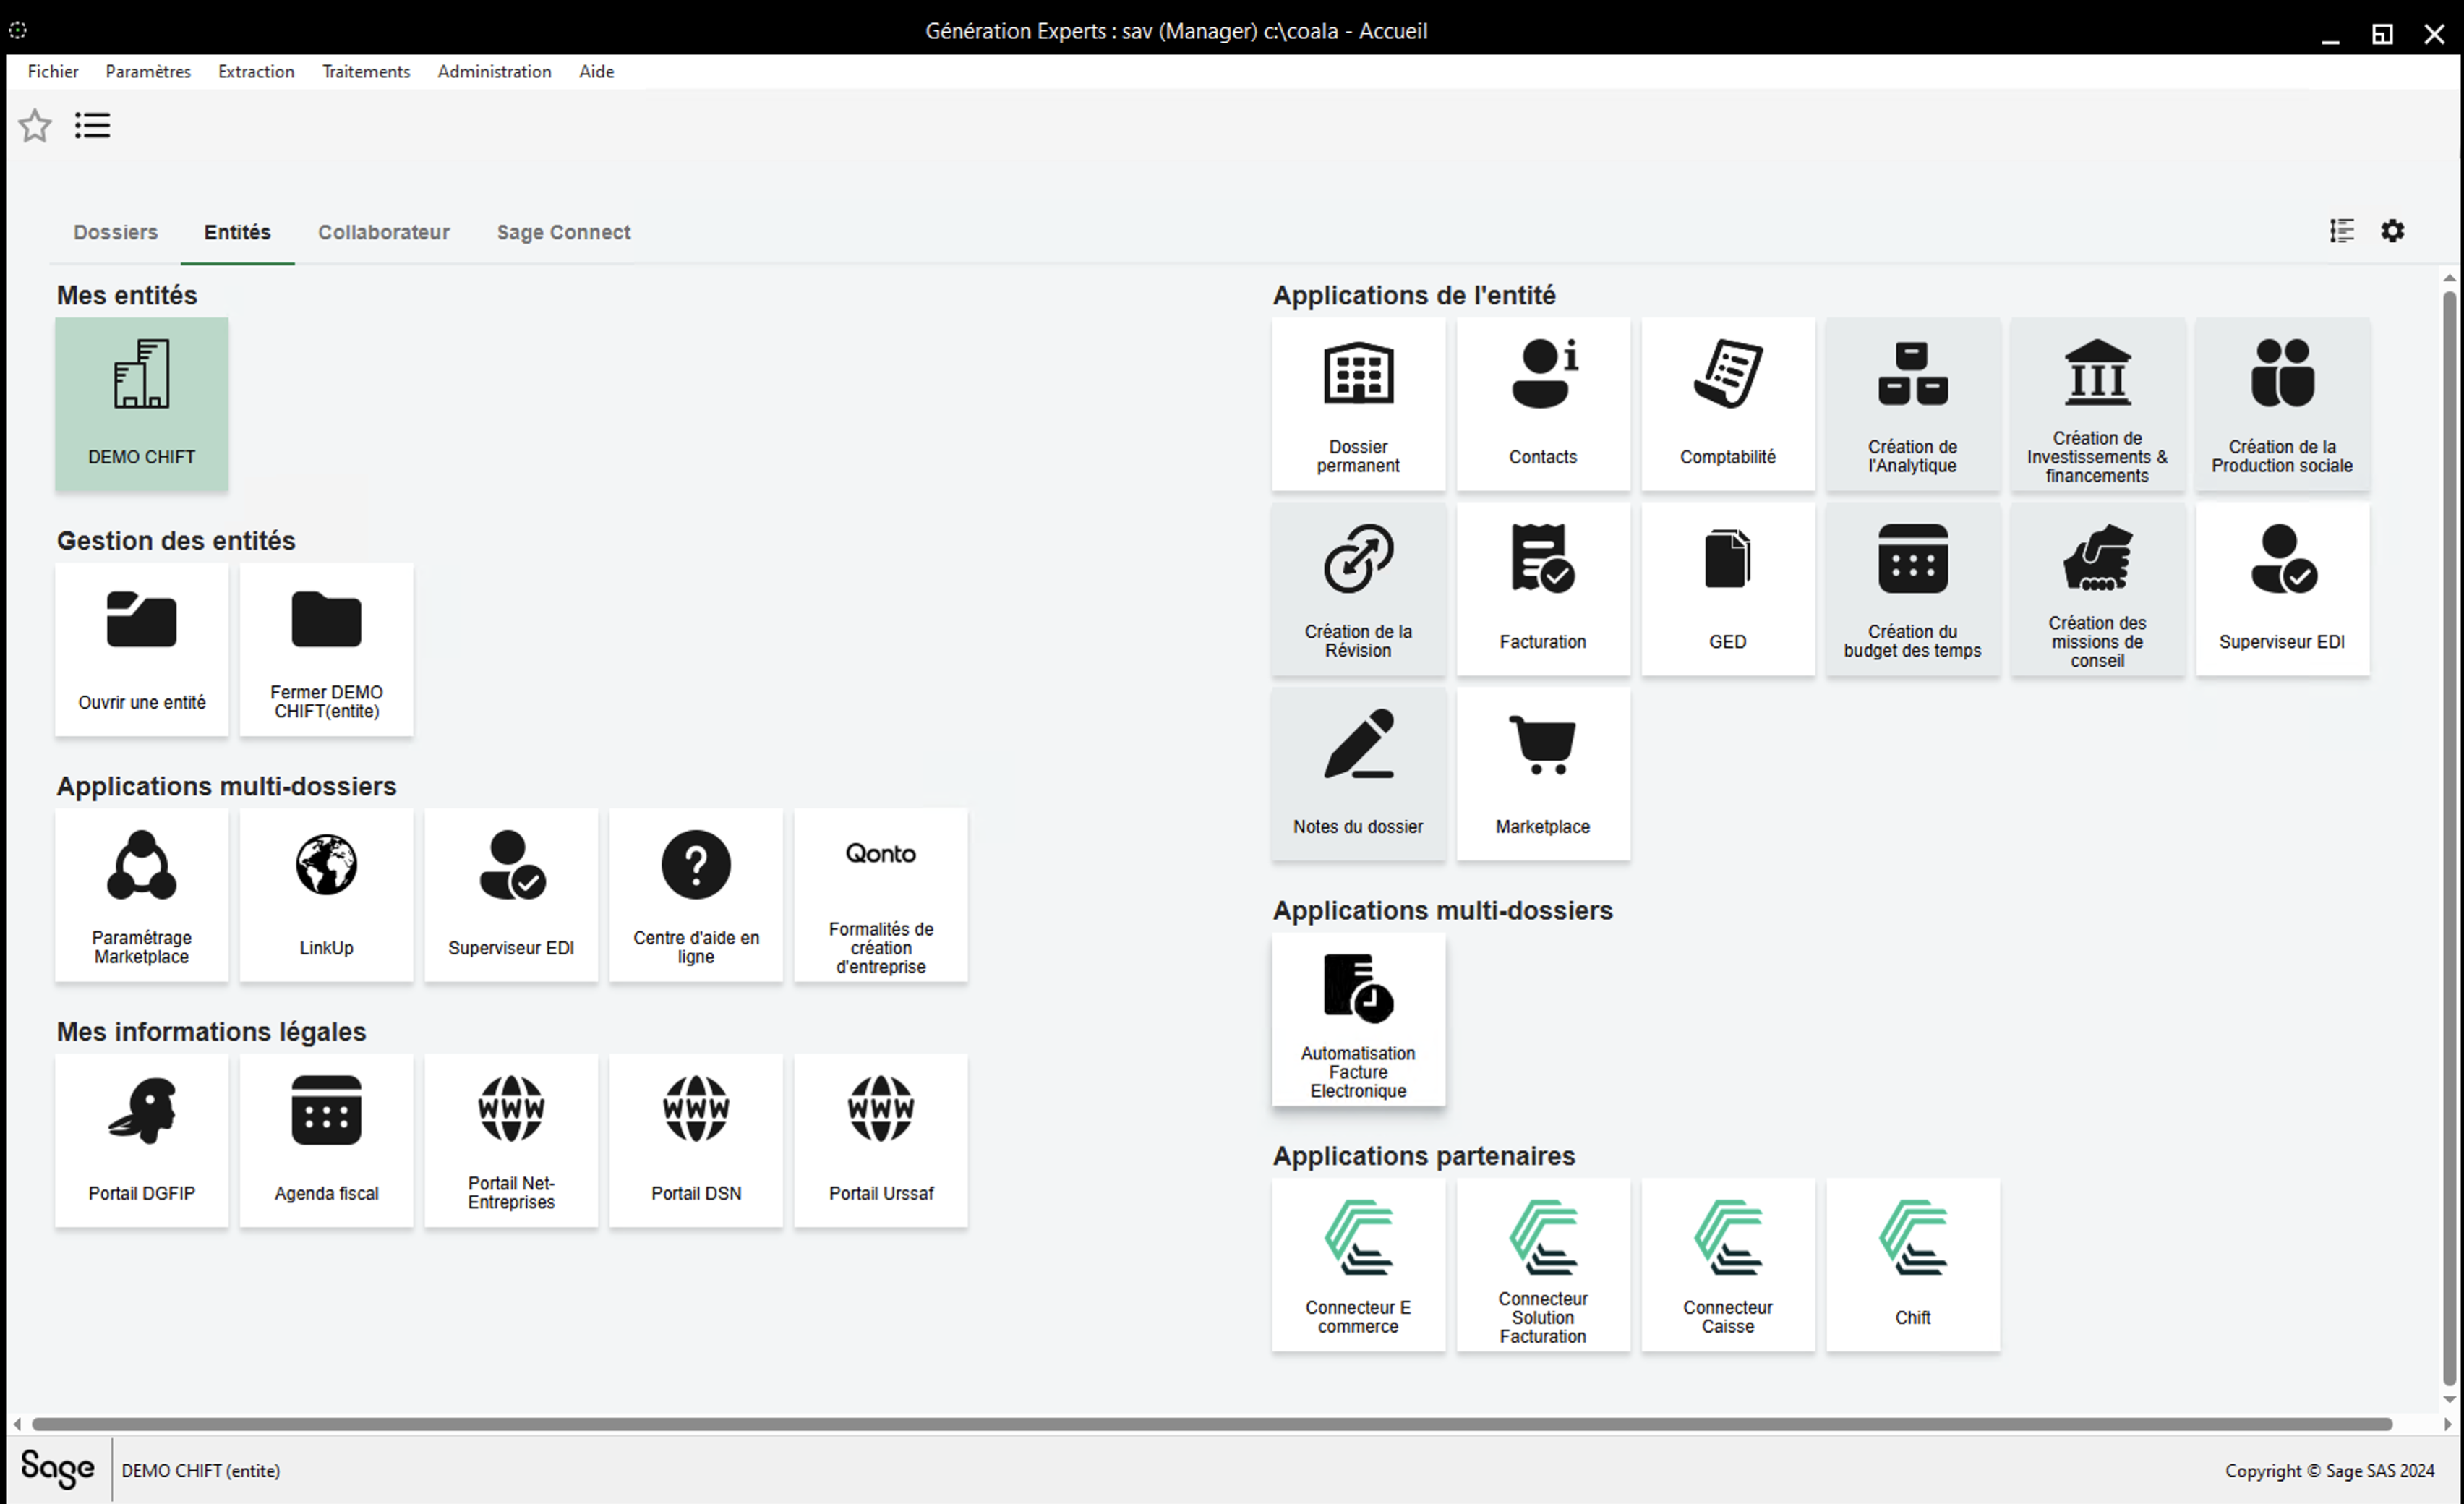Click the horizontal scrollbar at bottom
The image size is (2464, 1504).
(1212, 1423)
